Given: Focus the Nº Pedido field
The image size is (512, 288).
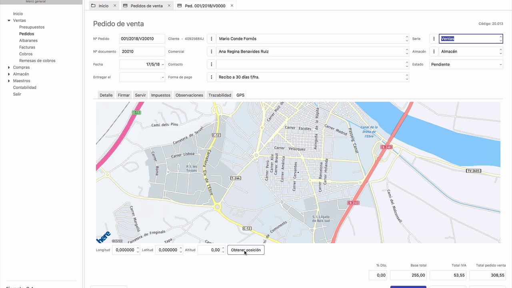Looking at the screenshot, I should (142, 39).
